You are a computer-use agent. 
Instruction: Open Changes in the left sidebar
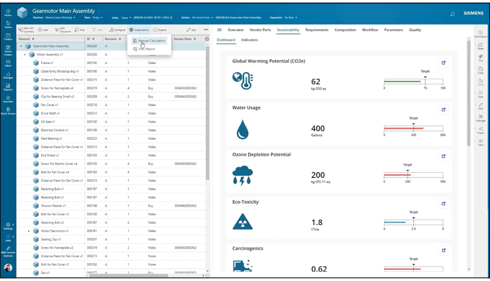point(8,75)
